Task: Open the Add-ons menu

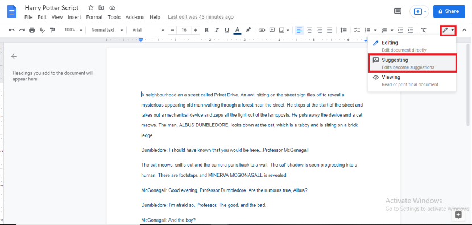Action: pyautogui.click(x=135, y=17)
